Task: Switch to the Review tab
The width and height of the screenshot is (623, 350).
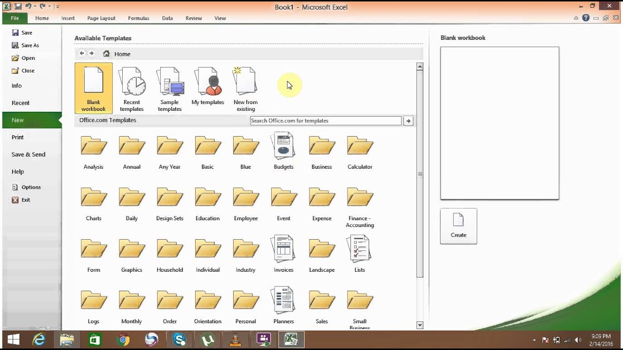Action: tap(194, 18)
